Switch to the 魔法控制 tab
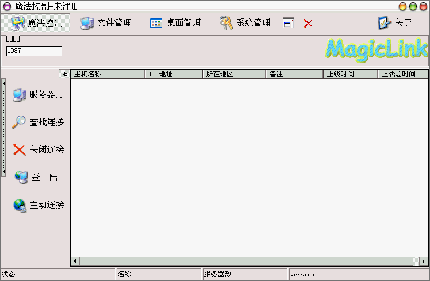430x281 pixels. (37, 23)
